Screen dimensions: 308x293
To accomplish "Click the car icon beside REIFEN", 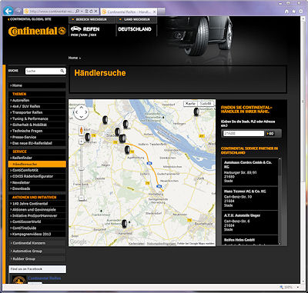I will click(75, 28).
